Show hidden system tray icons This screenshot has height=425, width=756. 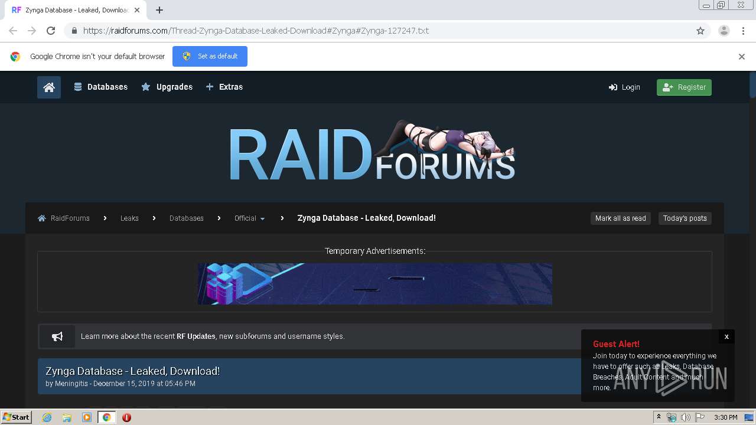click(x=659, y=417)
